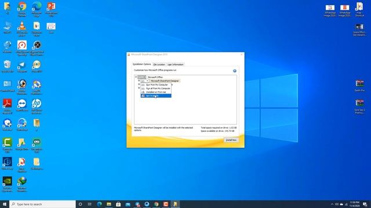Choose Run all from My Computer option

[x=156, y=88]
